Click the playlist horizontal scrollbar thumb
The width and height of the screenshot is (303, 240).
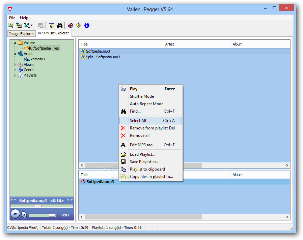[x=143, y=217]
